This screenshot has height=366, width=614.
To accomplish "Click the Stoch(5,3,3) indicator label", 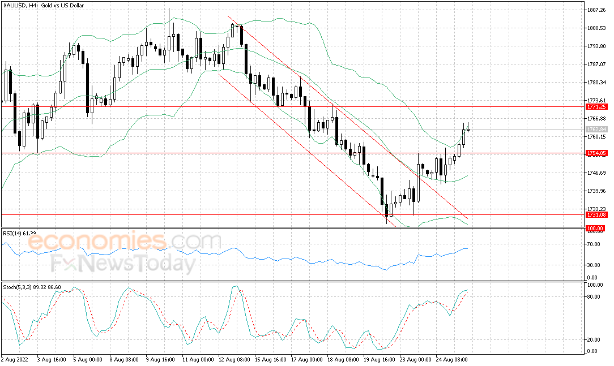I will pyautogui.click(x=32, y=287).
